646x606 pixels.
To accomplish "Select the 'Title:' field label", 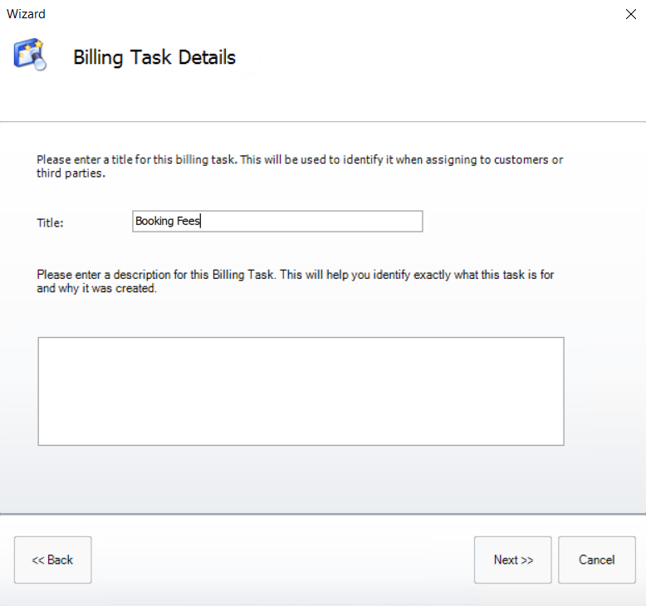I will [x=50, y=222].
